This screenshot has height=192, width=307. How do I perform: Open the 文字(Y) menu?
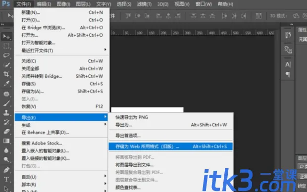pos(103,4)
